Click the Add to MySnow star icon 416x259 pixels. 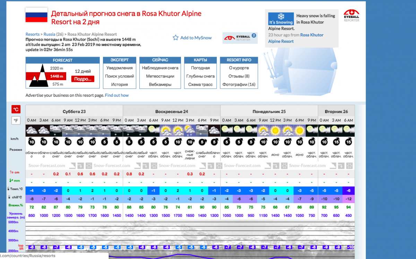[x=175, y=38]
